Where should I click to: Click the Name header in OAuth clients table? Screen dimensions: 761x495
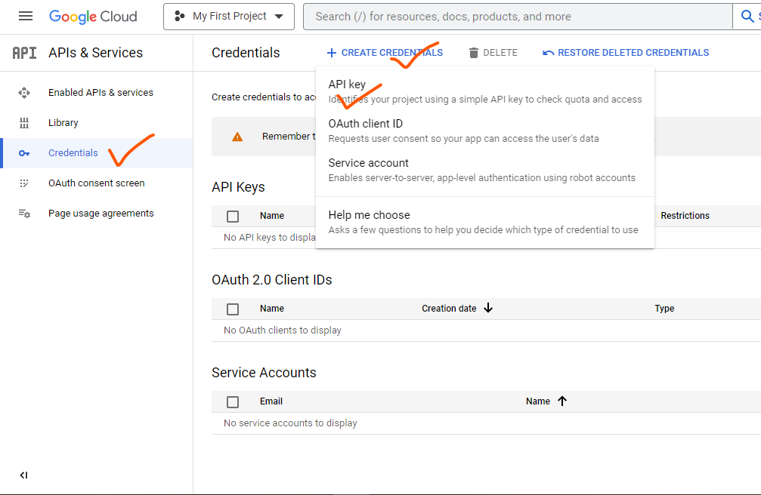point(272,309)
